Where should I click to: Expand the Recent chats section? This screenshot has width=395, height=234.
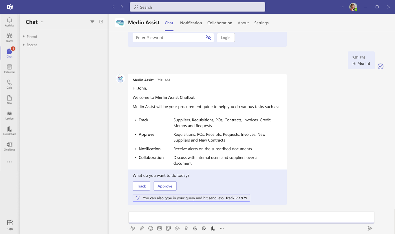[x=30, y=45]
